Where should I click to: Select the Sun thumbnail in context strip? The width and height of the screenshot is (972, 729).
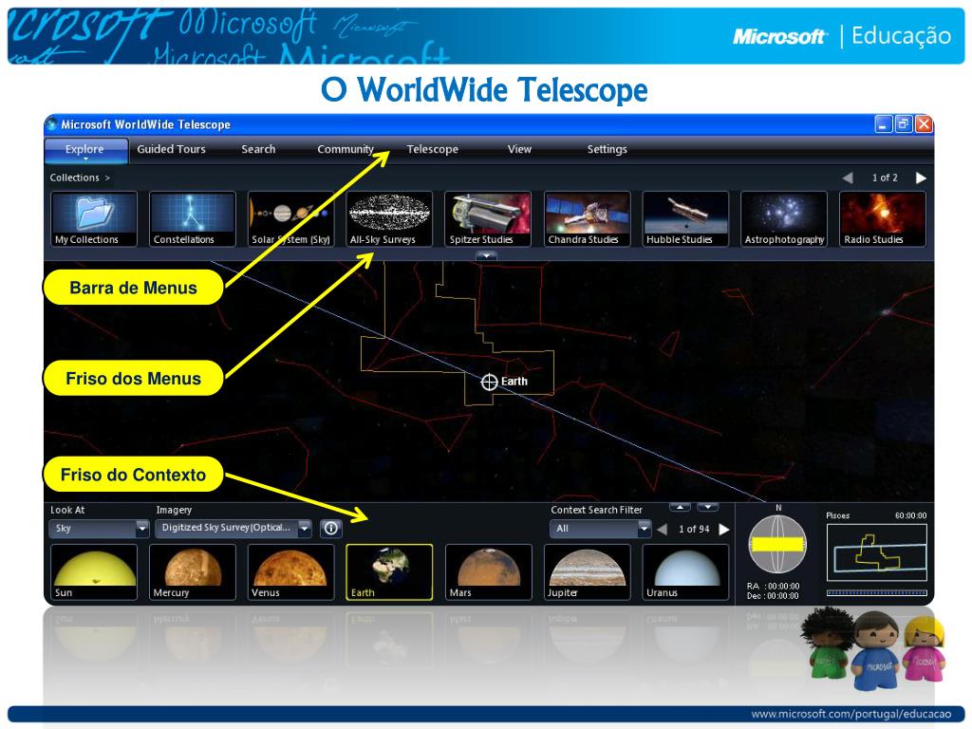[94, 572]
